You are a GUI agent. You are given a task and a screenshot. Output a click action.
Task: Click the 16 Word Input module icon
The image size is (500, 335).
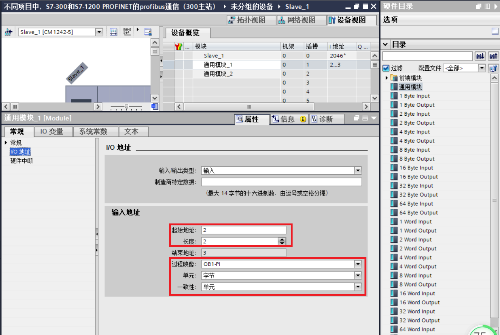pos(394,293)
